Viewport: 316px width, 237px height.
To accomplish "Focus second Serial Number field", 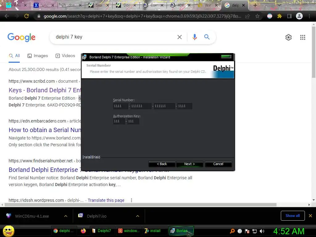I will pos(141,106).
